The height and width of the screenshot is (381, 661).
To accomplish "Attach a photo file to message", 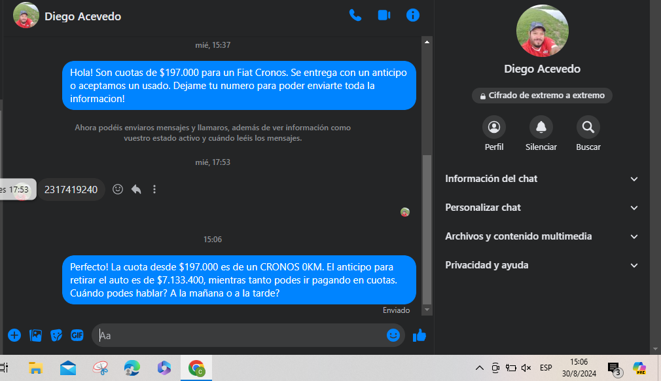I will pyautogui.click(x=35, y=335).
